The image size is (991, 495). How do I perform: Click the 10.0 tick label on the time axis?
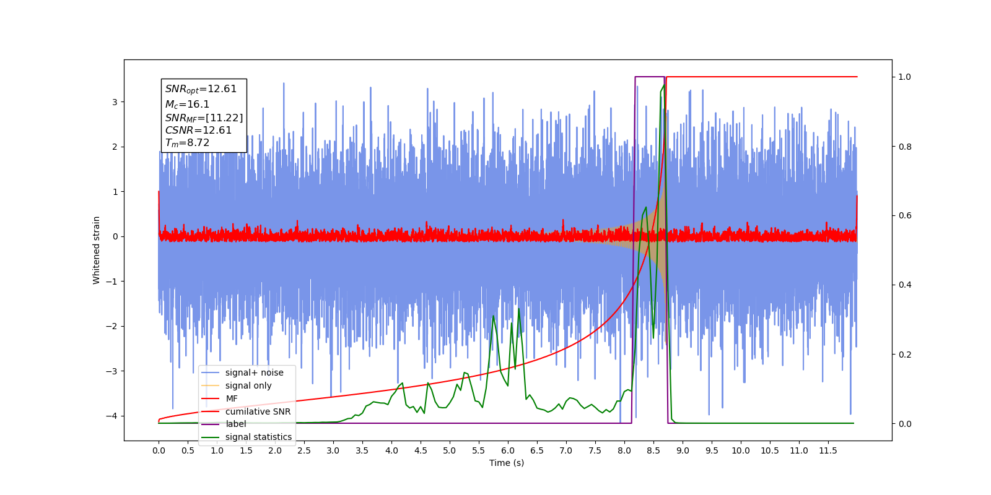point(741,450)
